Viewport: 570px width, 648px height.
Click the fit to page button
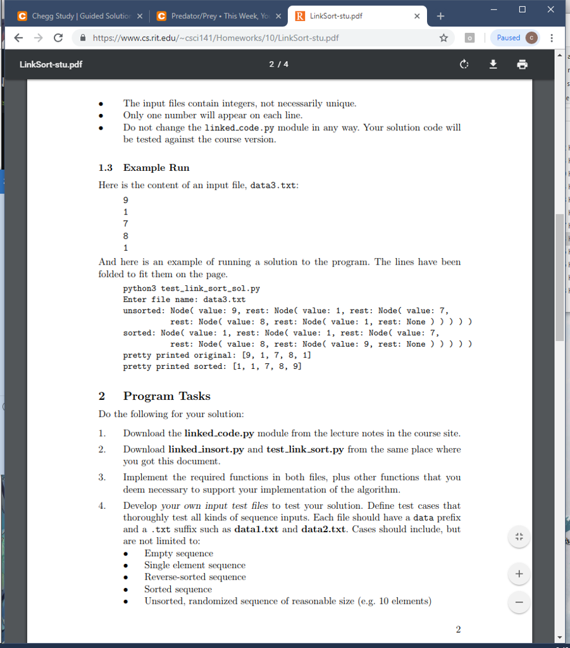(519, 537)
